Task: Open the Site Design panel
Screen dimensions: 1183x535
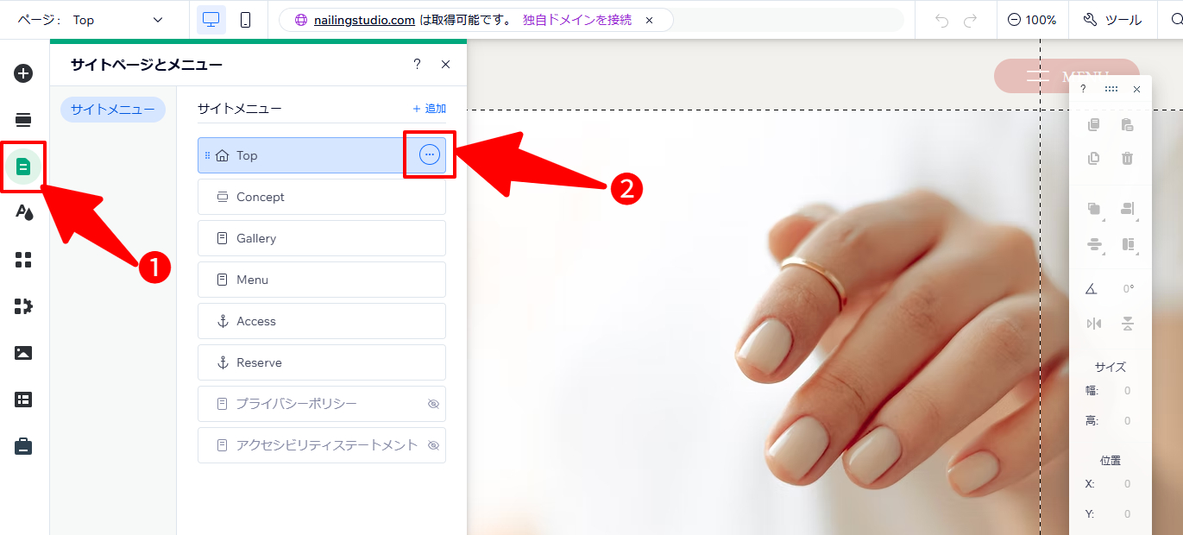Action: pyautogui.click(x=23, y=212)
